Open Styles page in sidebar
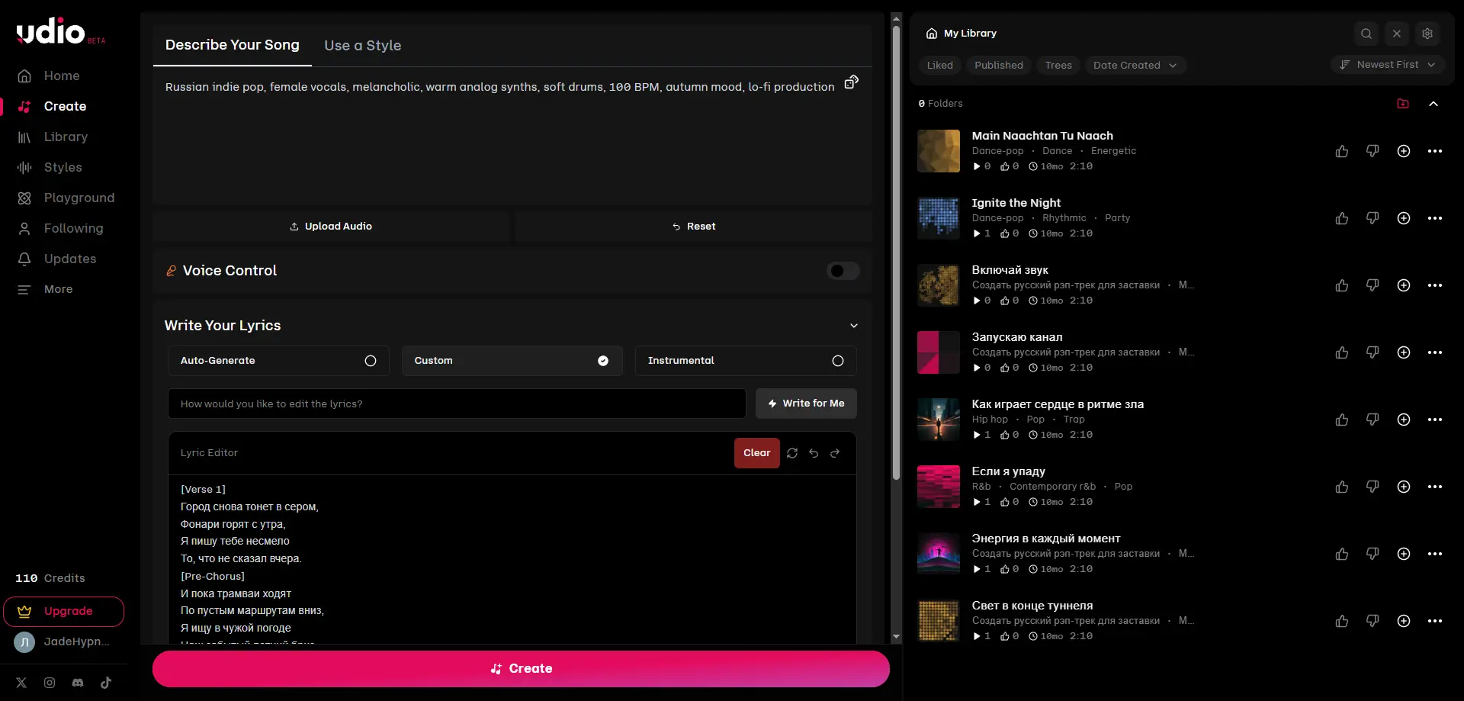The image size is (1464, 701). point(63,167)
